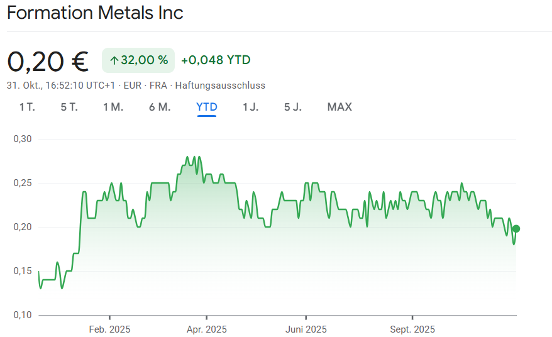Click the green up-arrow icon
The width and height of the screenshot is (552, 337).
(114, 60)
